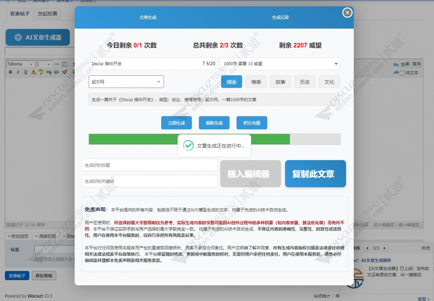Select the 创业 category button
Screen dimensions: 434x301
tap(232, 82)
